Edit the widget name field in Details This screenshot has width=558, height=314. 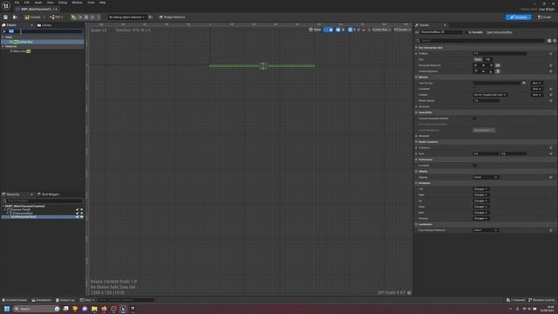[x=441, y=32]
